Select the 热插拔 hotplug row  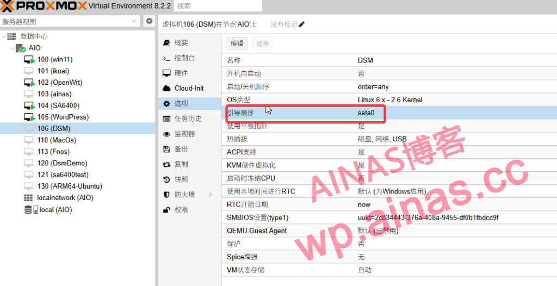[x=389, y=139]
